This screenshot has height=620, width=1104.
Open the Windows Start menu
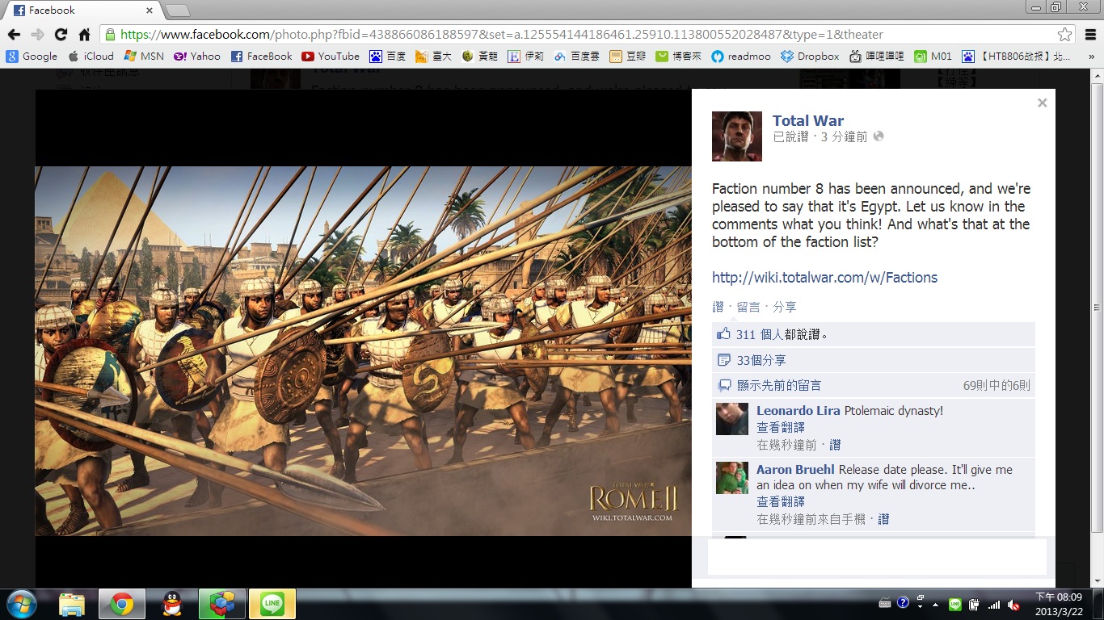21,604
